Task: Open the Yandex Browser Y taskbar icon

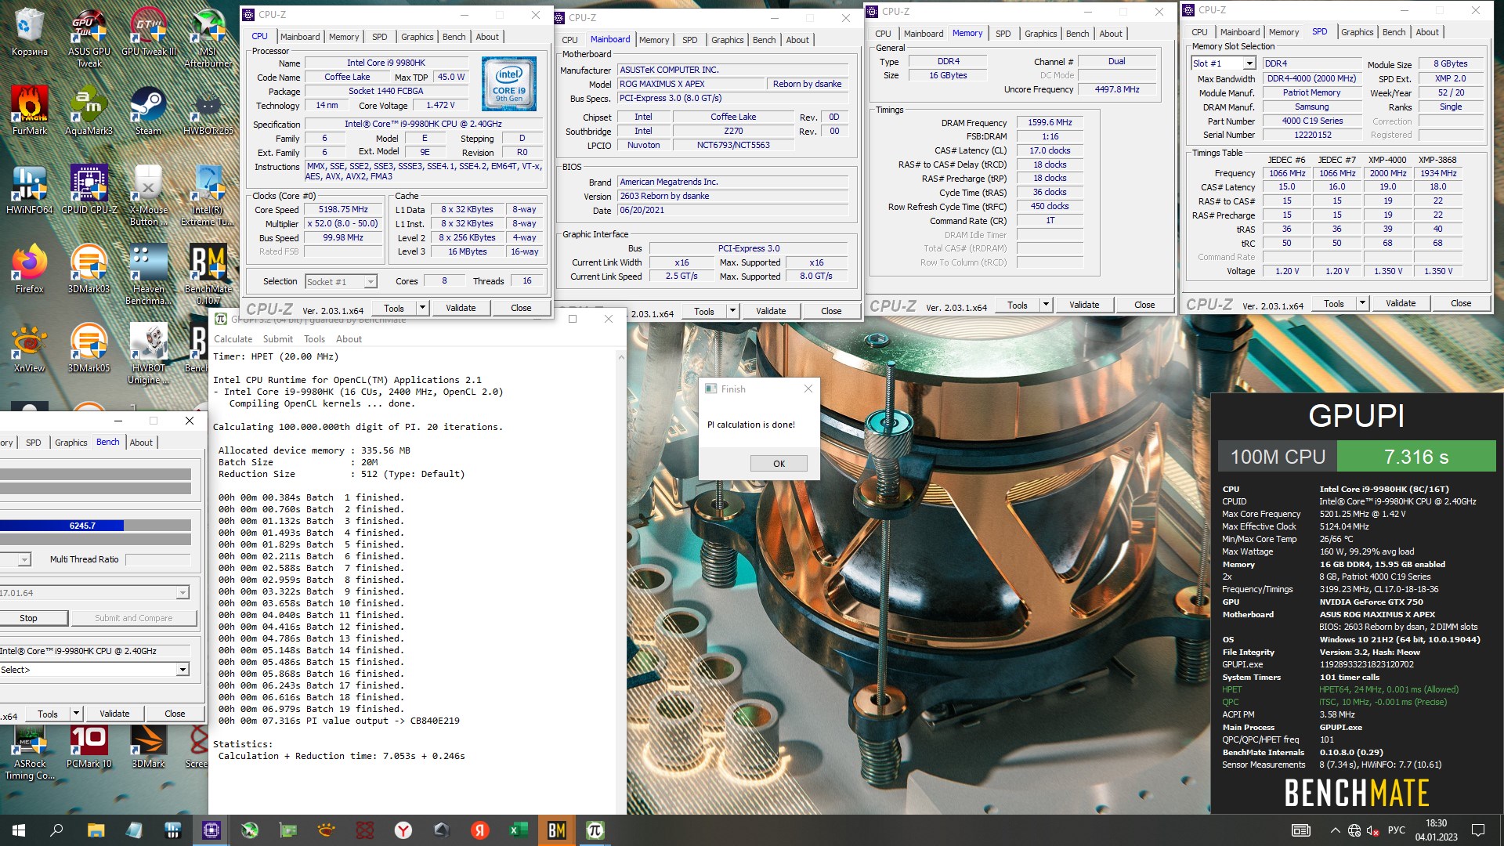Action: [403, 830]
